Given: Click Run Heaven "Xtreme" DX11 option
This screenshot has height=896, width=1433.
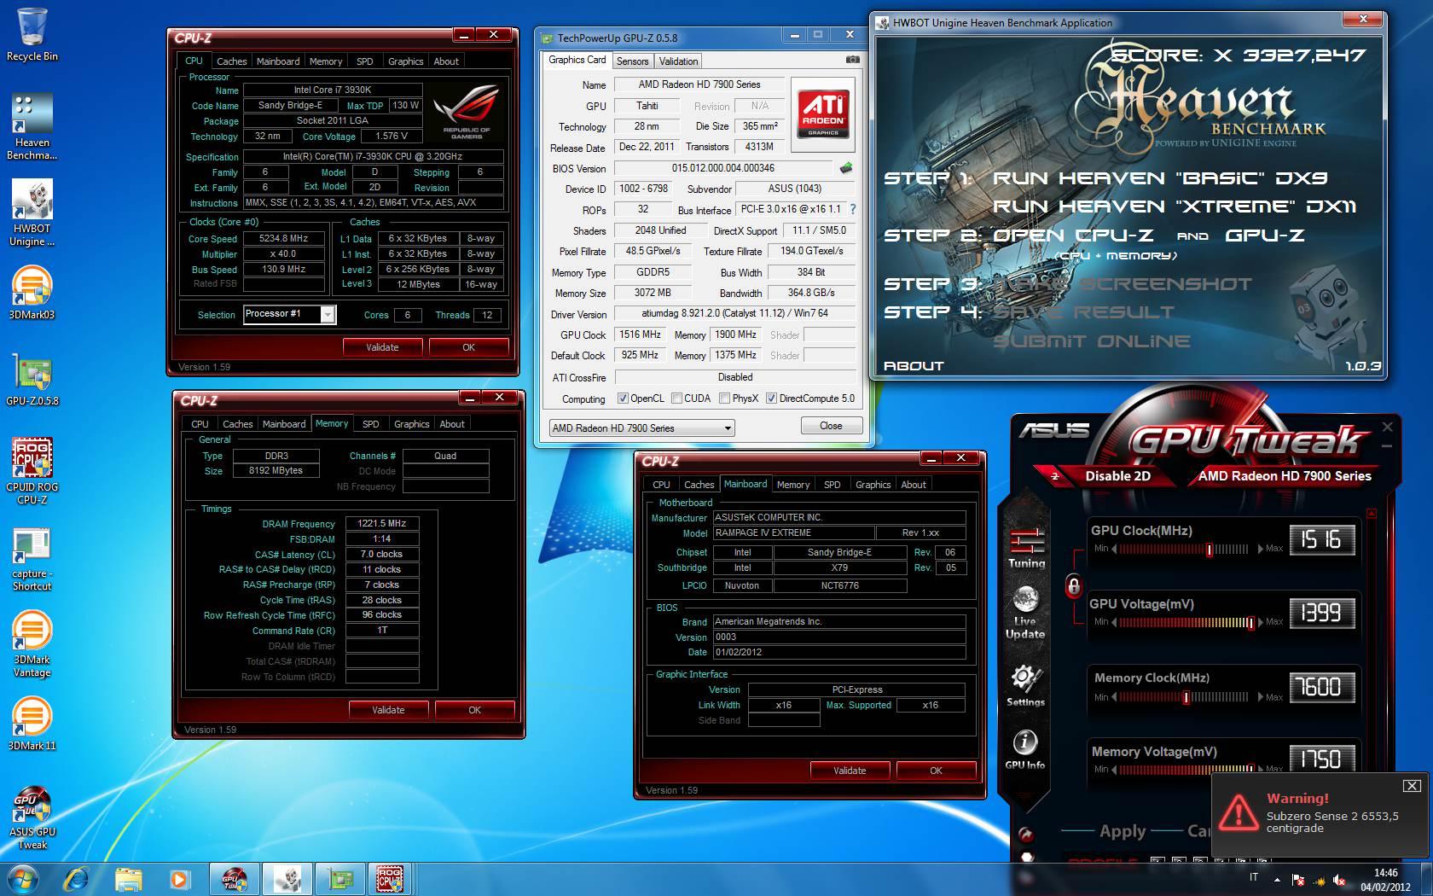Looking at the screenshot, I should click(x=1174, y=207).
